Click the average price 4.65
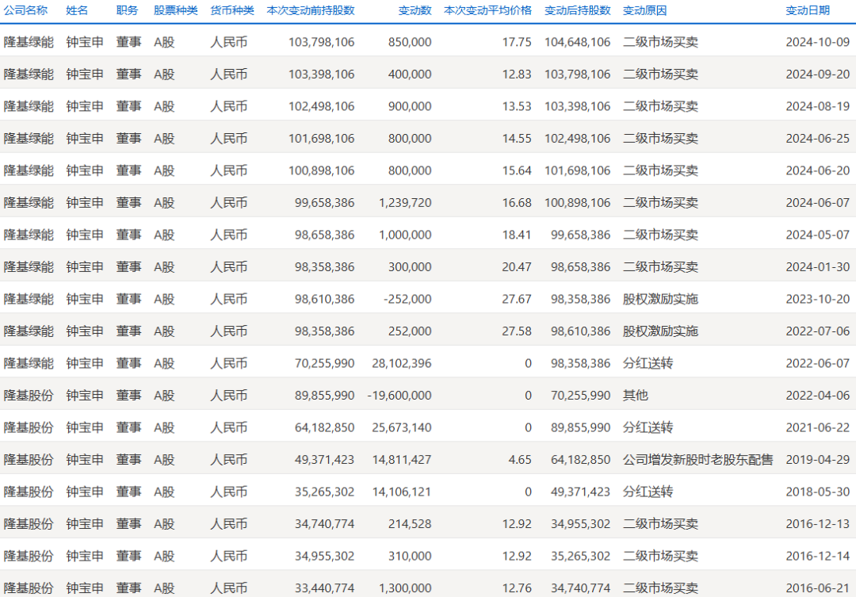856x597 pixels. click(x=520, y=460)
